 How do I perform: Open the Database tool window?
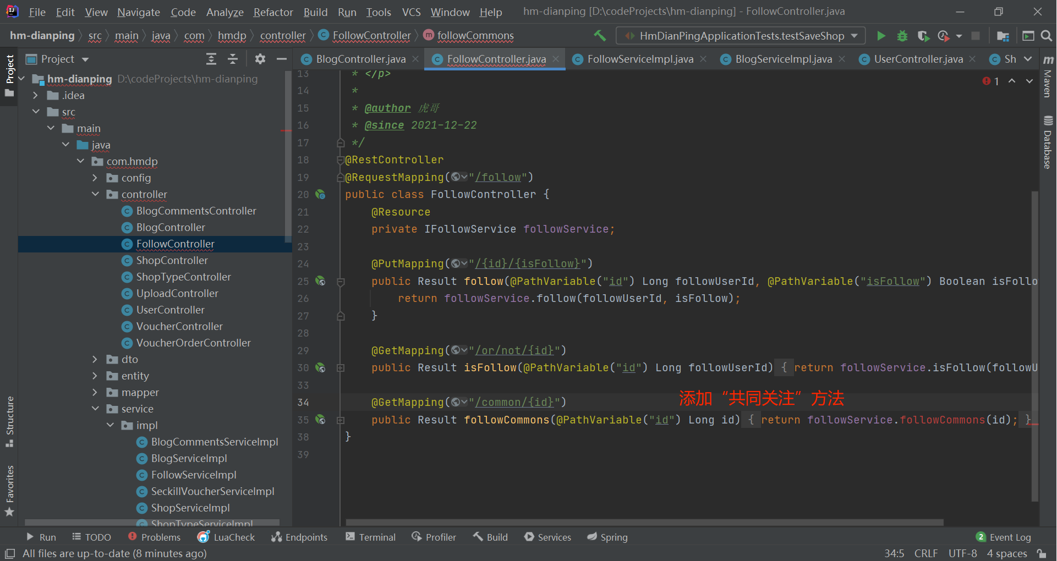pyautogui.click(x=1048, y=142)
